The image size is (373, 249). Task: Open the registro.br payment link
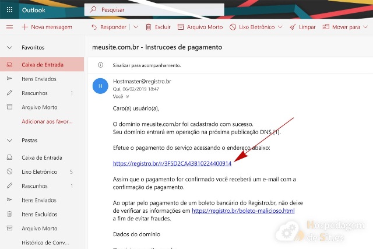pos(172,163)
